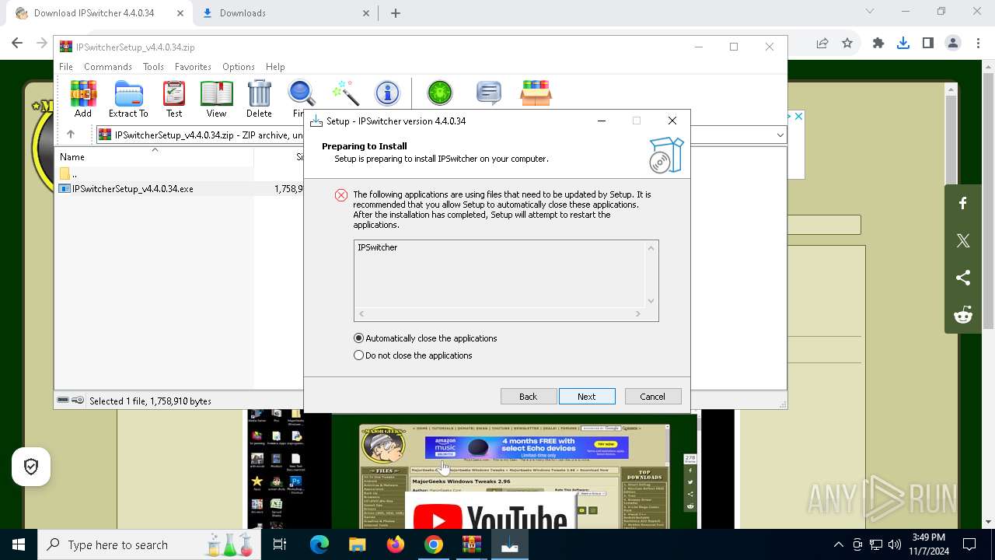Open the Help menu in WinRAR
Viewport: 995px width, 560px height.
tap(275, 67)
